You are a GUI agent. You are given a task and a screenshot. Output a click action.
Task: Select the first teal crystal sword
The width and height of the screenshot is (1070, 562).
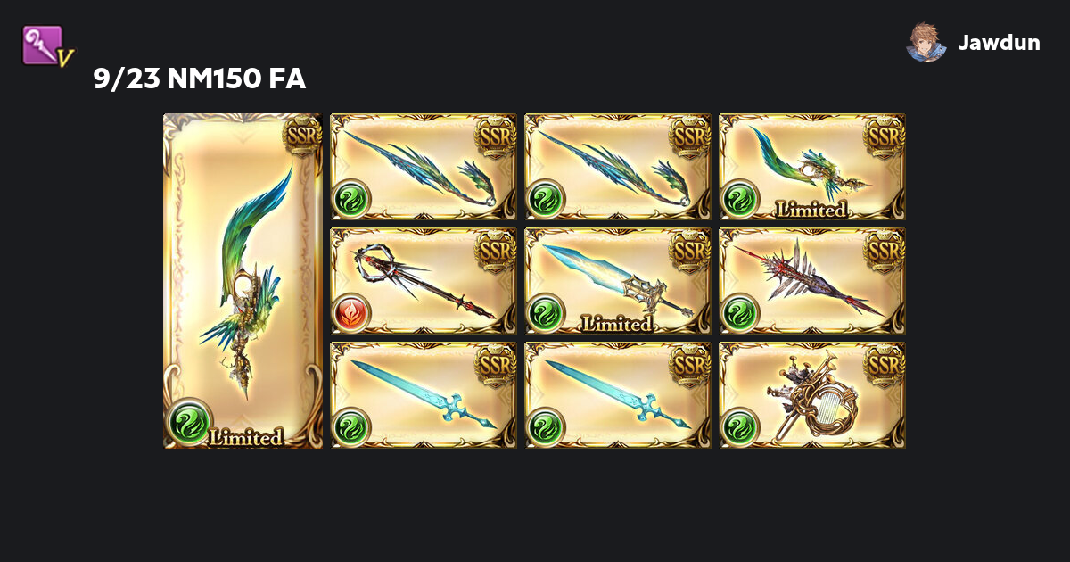(x=424, y=395)
